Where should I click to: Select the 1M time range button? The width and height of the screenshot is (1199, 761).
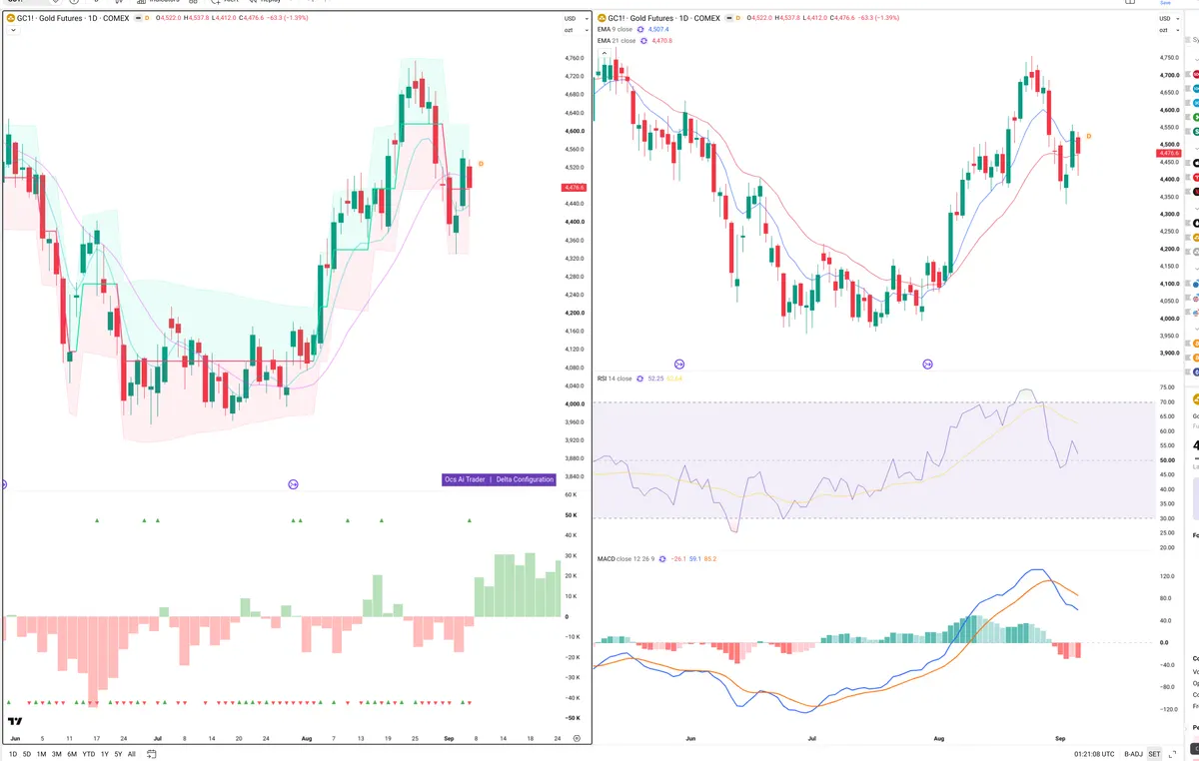pyautogui.click(x=41, y=754)
